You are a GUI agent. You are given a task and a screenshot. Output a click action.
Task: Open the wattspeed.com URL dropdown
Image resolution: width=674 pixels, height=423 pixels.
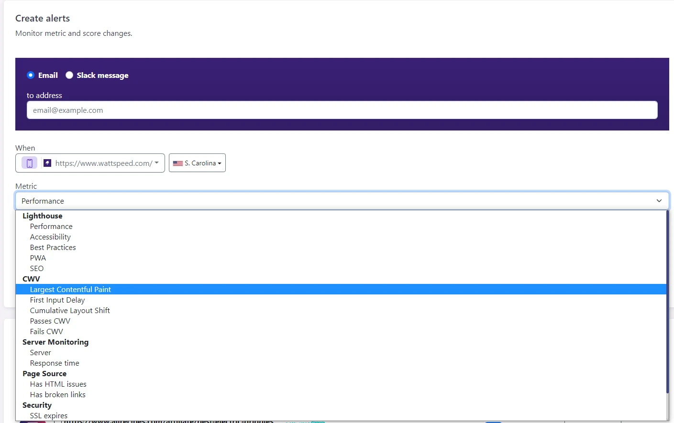click(x=90, y=163)
